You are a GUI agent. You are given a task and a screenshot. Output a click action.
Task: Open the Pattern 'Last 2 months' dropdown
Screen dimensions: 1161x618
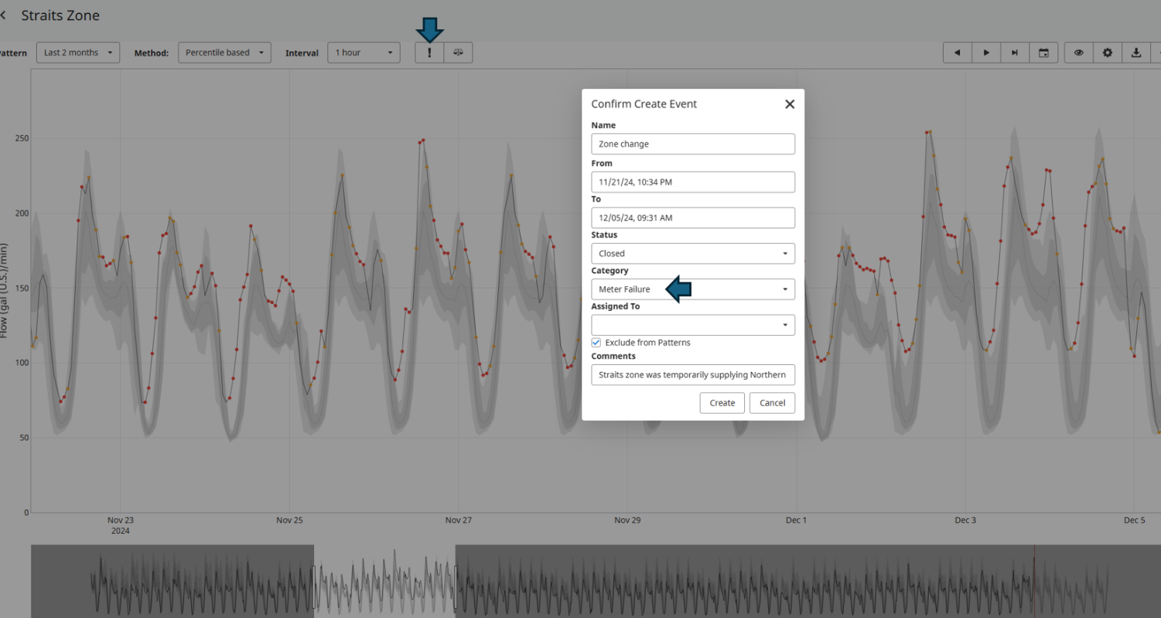[77, 53]
